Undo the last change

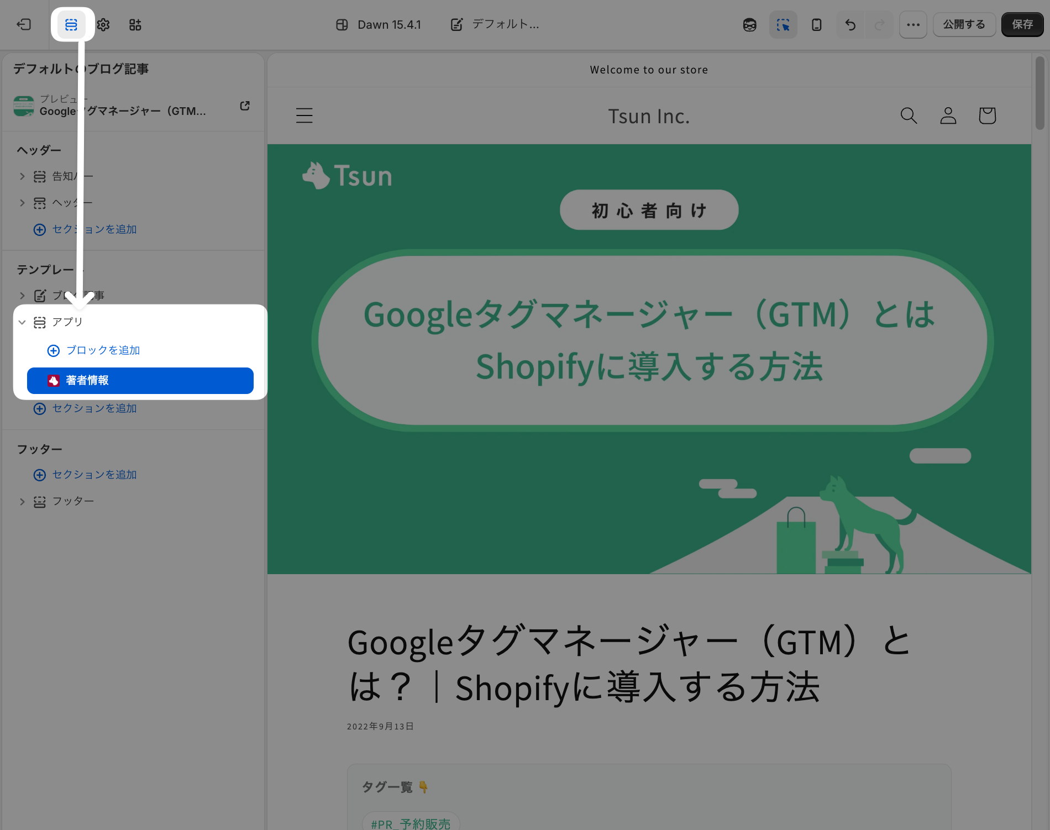(851, 24)
